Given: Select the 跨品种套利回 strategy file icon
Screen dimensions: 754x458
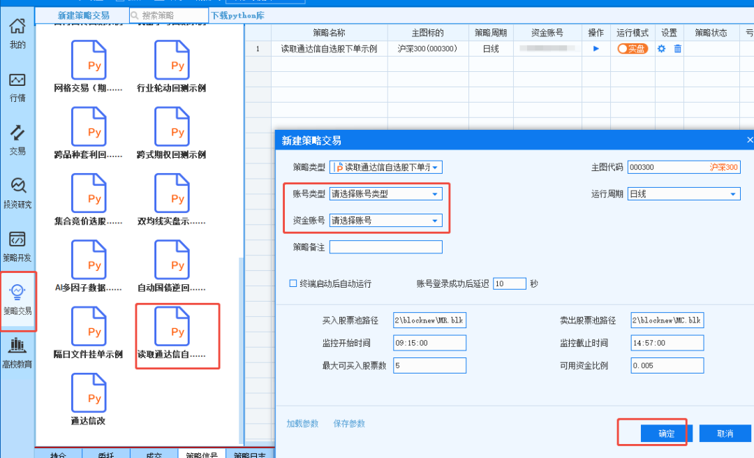Looking at the screenshot, I should pyautogui.click(x=89, y=126).
